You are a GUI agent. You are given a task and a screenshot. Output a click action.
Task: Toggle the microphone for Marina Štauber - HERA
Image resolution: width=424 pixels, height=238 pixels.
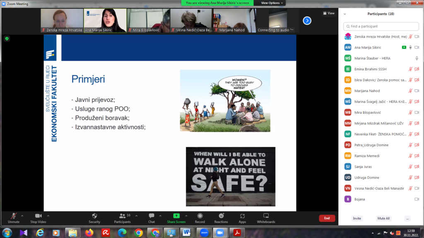417,58
